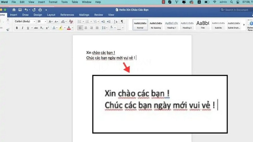Toggle paragraph marks display
This screenshot has width=253, height=142.
(x=122, y=21)
